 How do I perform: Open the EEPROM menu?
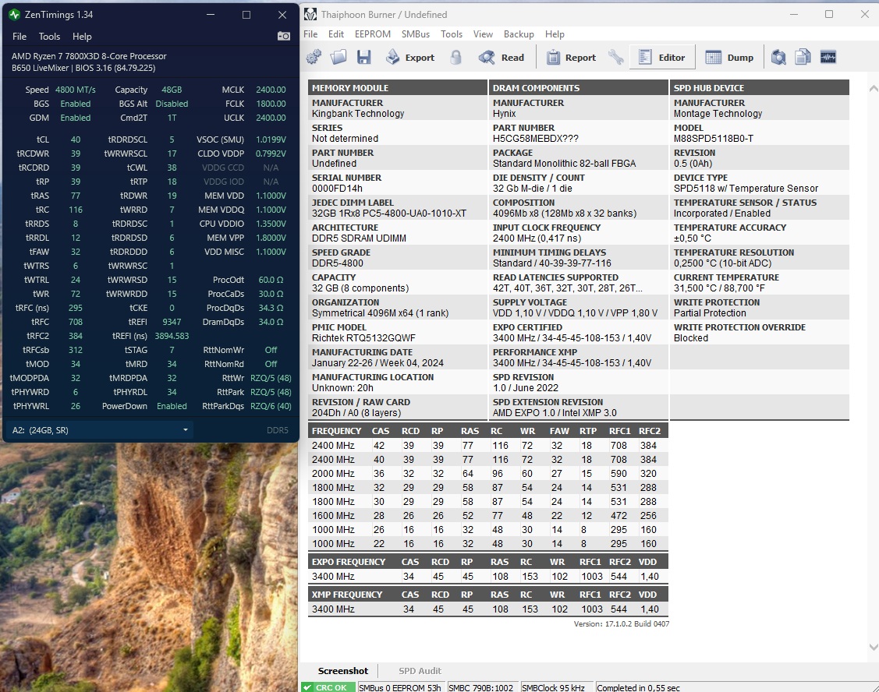coord(373,34)
